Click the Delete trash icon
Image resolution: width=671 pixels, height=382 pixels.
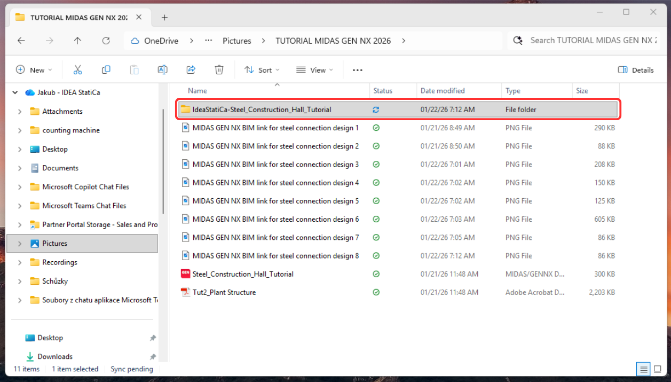coord(219,70)
